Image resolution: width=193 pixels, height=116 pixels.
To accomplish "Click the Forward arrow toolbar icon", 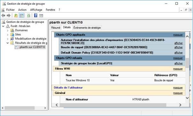I will point(9,16).
